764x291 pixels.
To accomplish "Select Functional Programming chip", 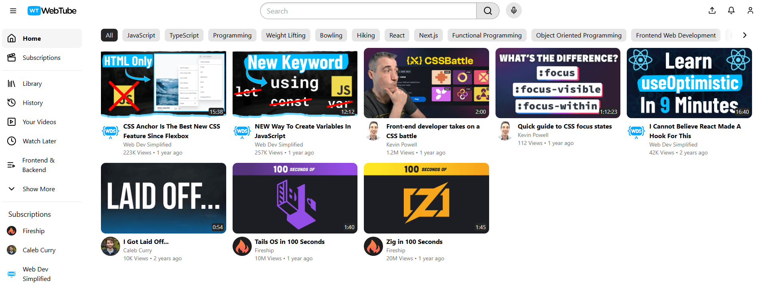I will coord(487,35).
